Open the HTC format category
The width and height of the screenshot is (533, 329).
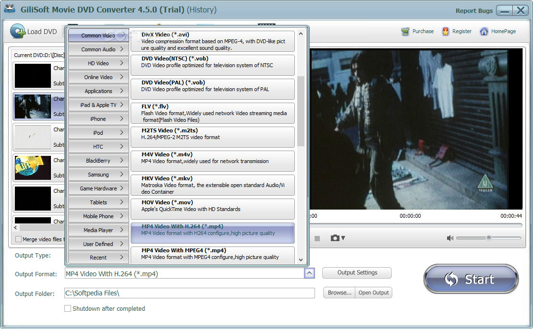[98, 147]
